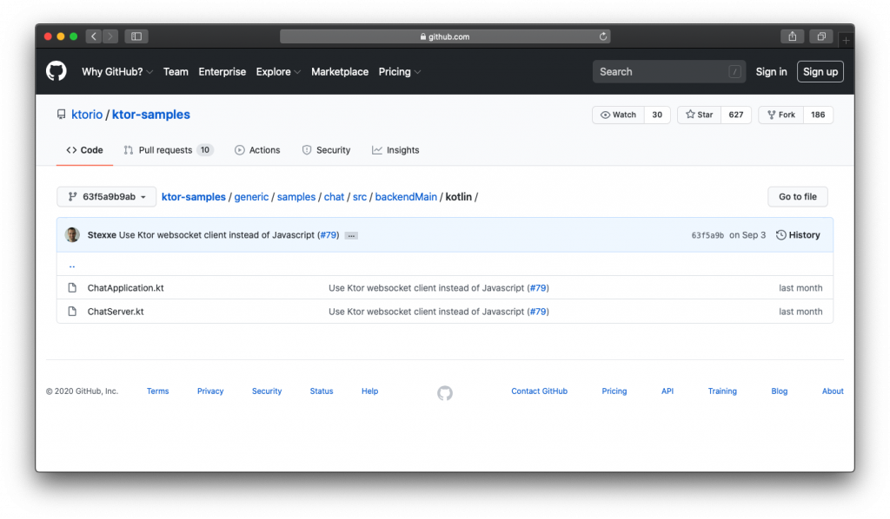Open footer Terms link
The image size is (890, 519).
pos(158,391)
